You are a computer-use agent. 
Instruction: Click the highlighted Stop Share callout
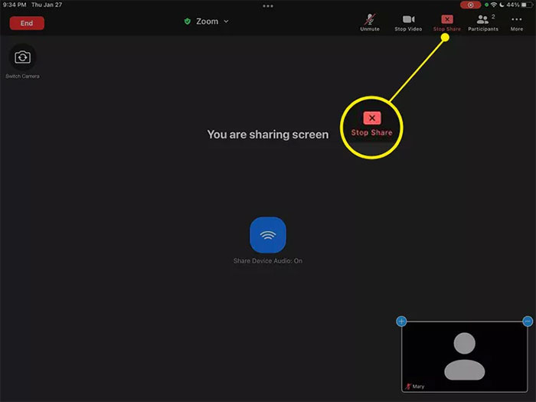tap(371, 123)
